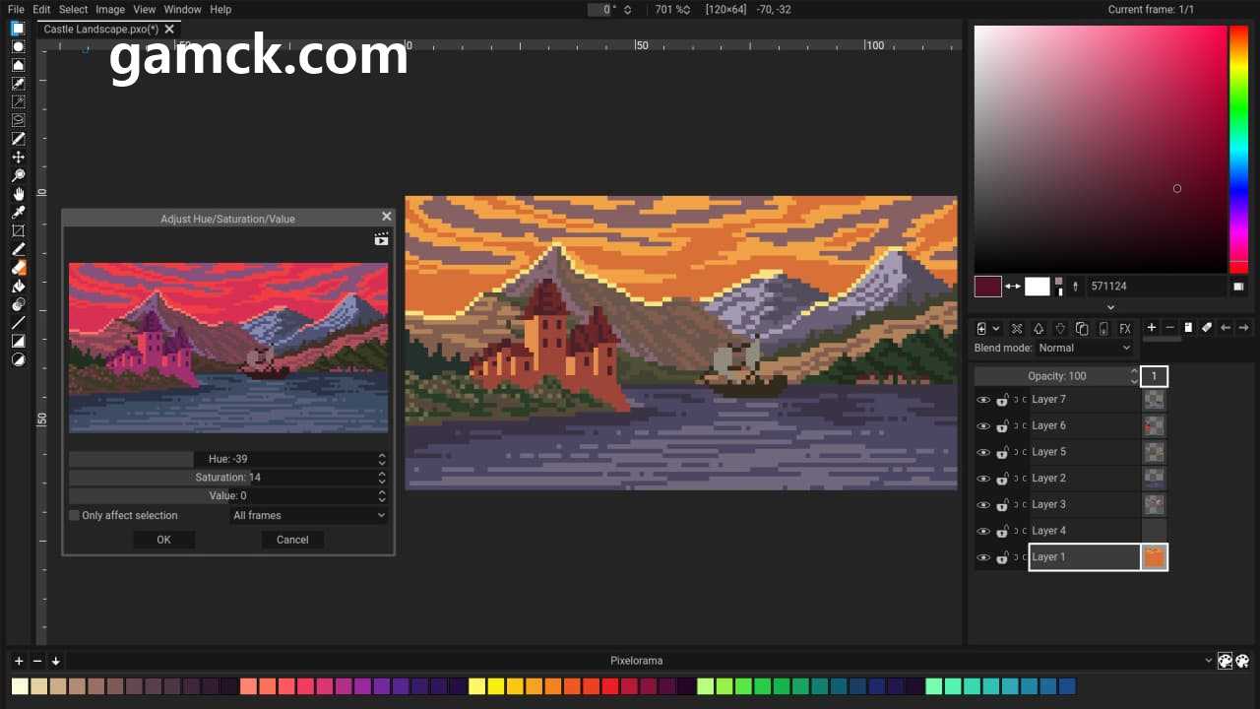Toggle the lock on Layer 3

pos(1002,504)
